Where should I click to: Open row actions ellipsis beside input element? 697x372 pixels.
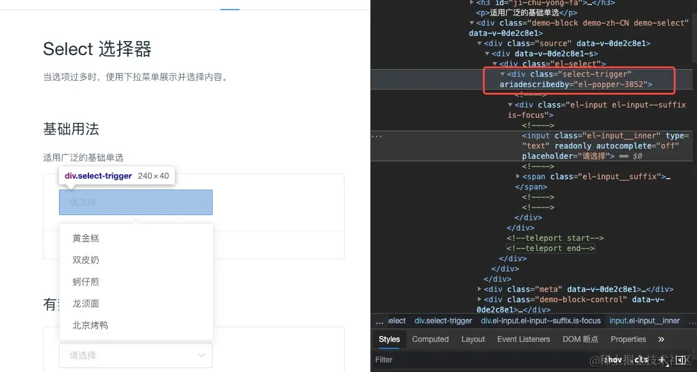point(377,136)
